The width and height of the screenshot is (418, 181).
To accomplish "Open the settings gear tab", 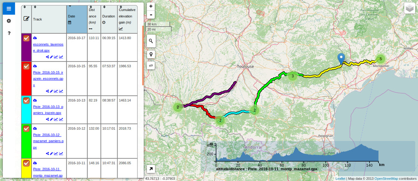I will click(x=9, y=21).
